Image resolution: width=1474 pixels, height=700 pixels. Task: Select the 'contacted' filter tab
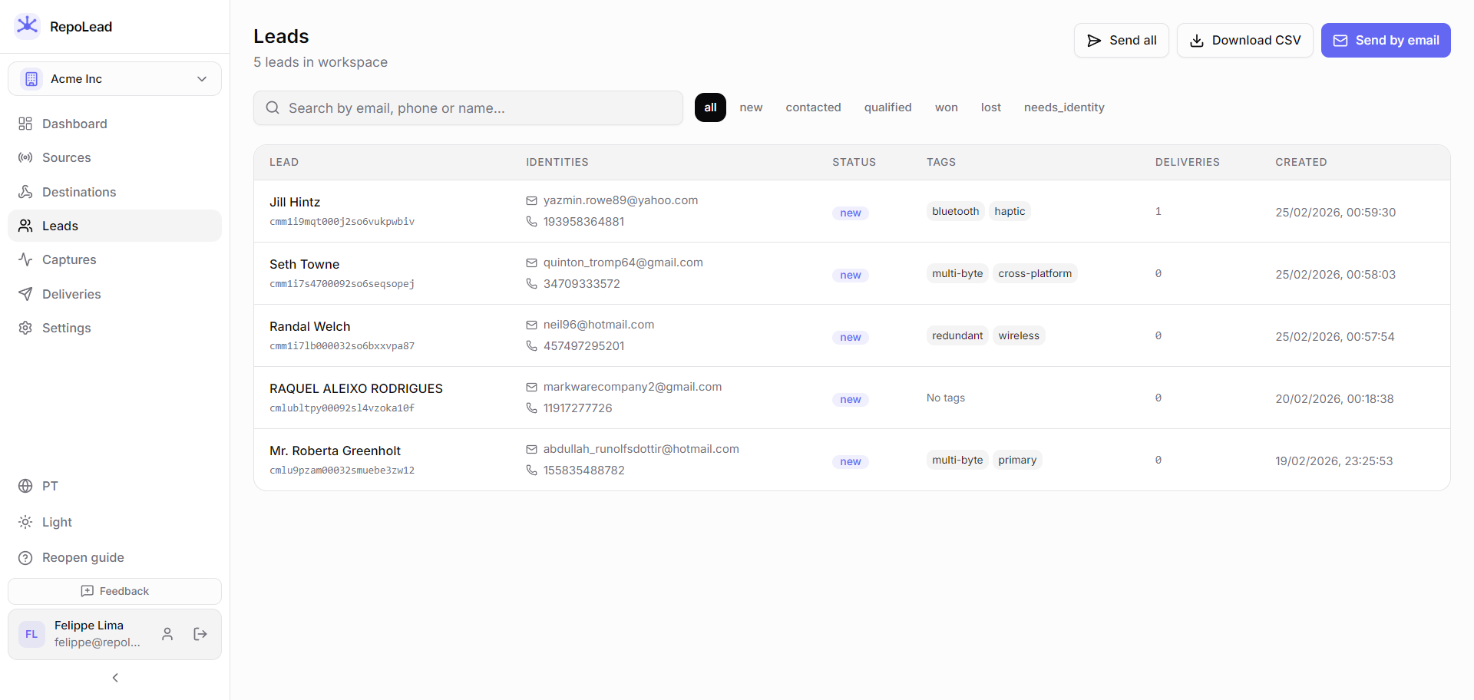tap(813, 107)
